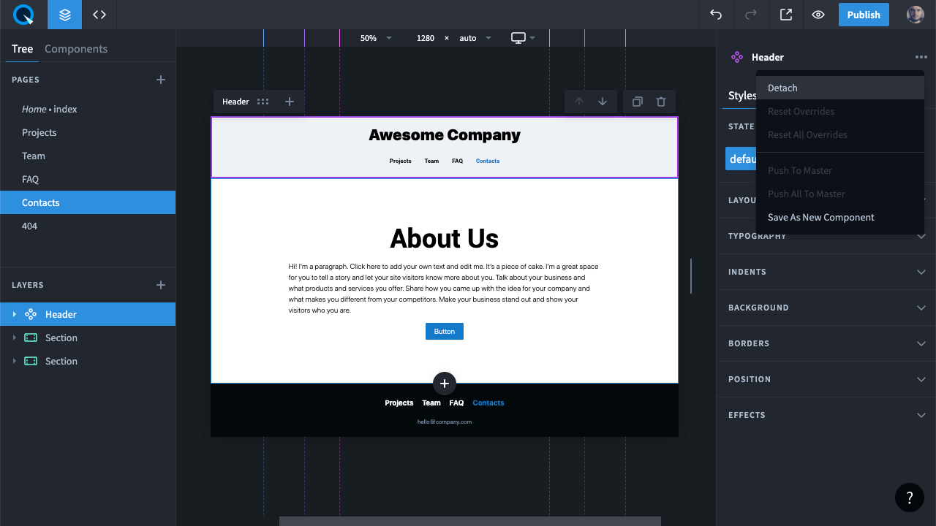936x526 pixels.
Task: Delete Header using the trash icon
Action: coord(661,102)
